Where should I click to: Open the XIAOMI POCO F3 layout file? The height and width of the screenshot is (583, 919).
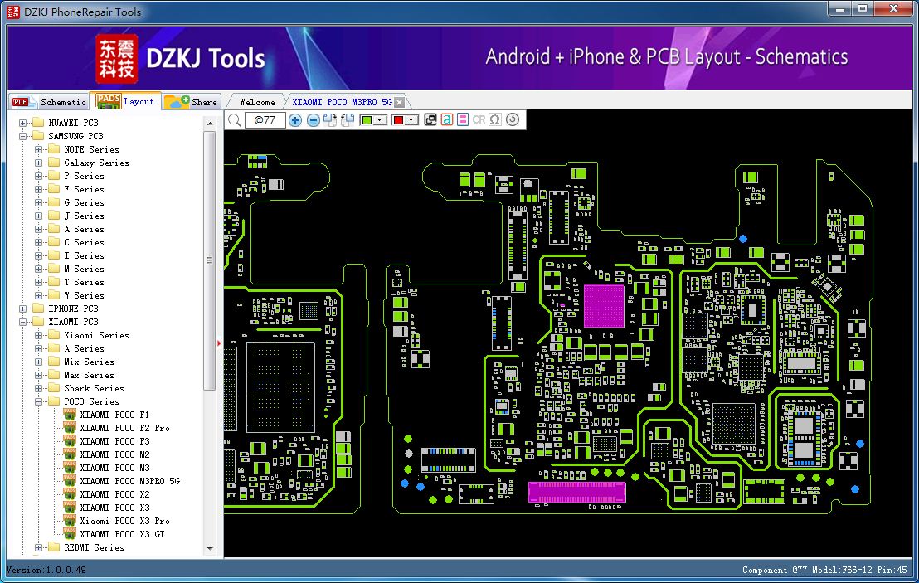[114, 442]
